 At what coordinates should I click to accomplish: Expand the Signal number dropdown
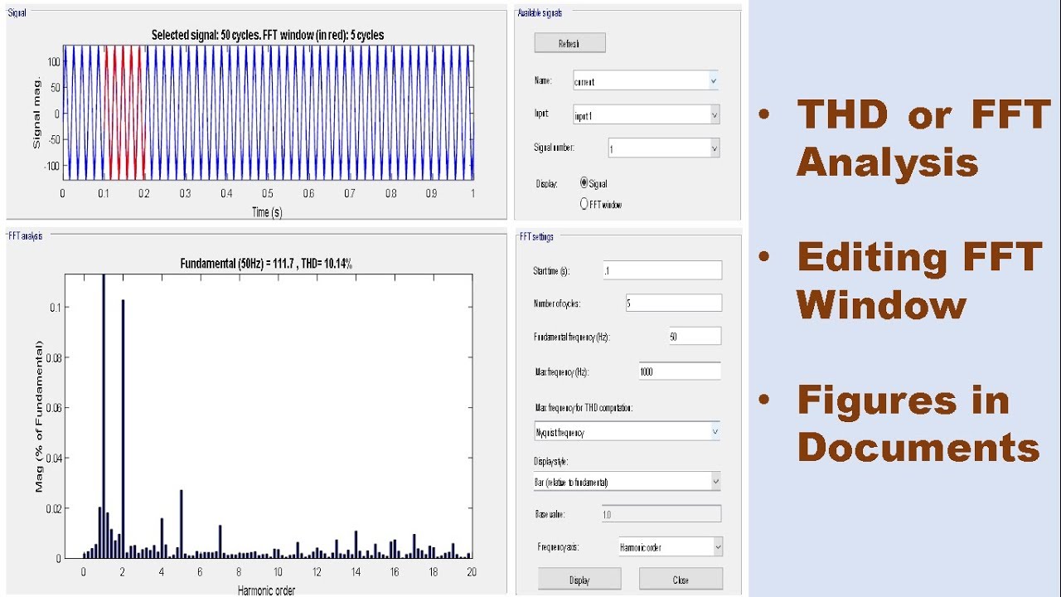point(664,148)
